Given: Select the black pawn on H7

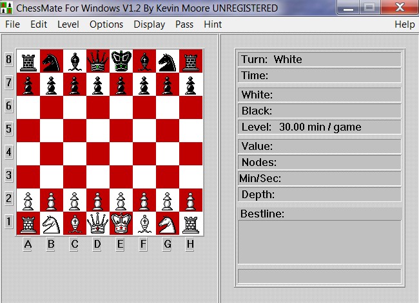Looking at the screenshot, I should [x=191, y=84].
